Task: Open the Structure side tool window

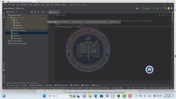Action: [4, 78]
